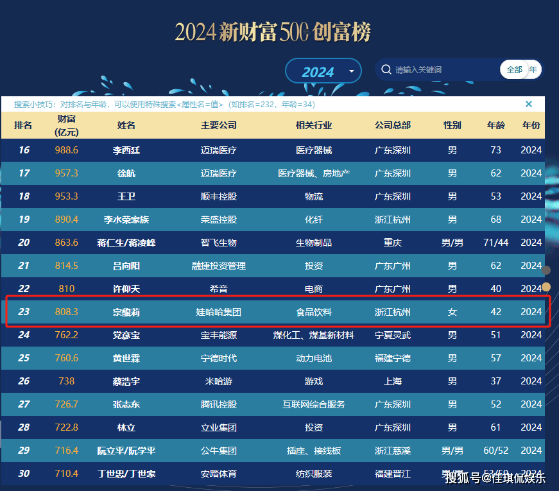The image size is (559, 491).
Task: Click the headquarters 上海
Action: (393, 381)
